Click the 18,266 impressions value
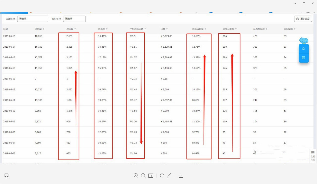 [38, 36]
